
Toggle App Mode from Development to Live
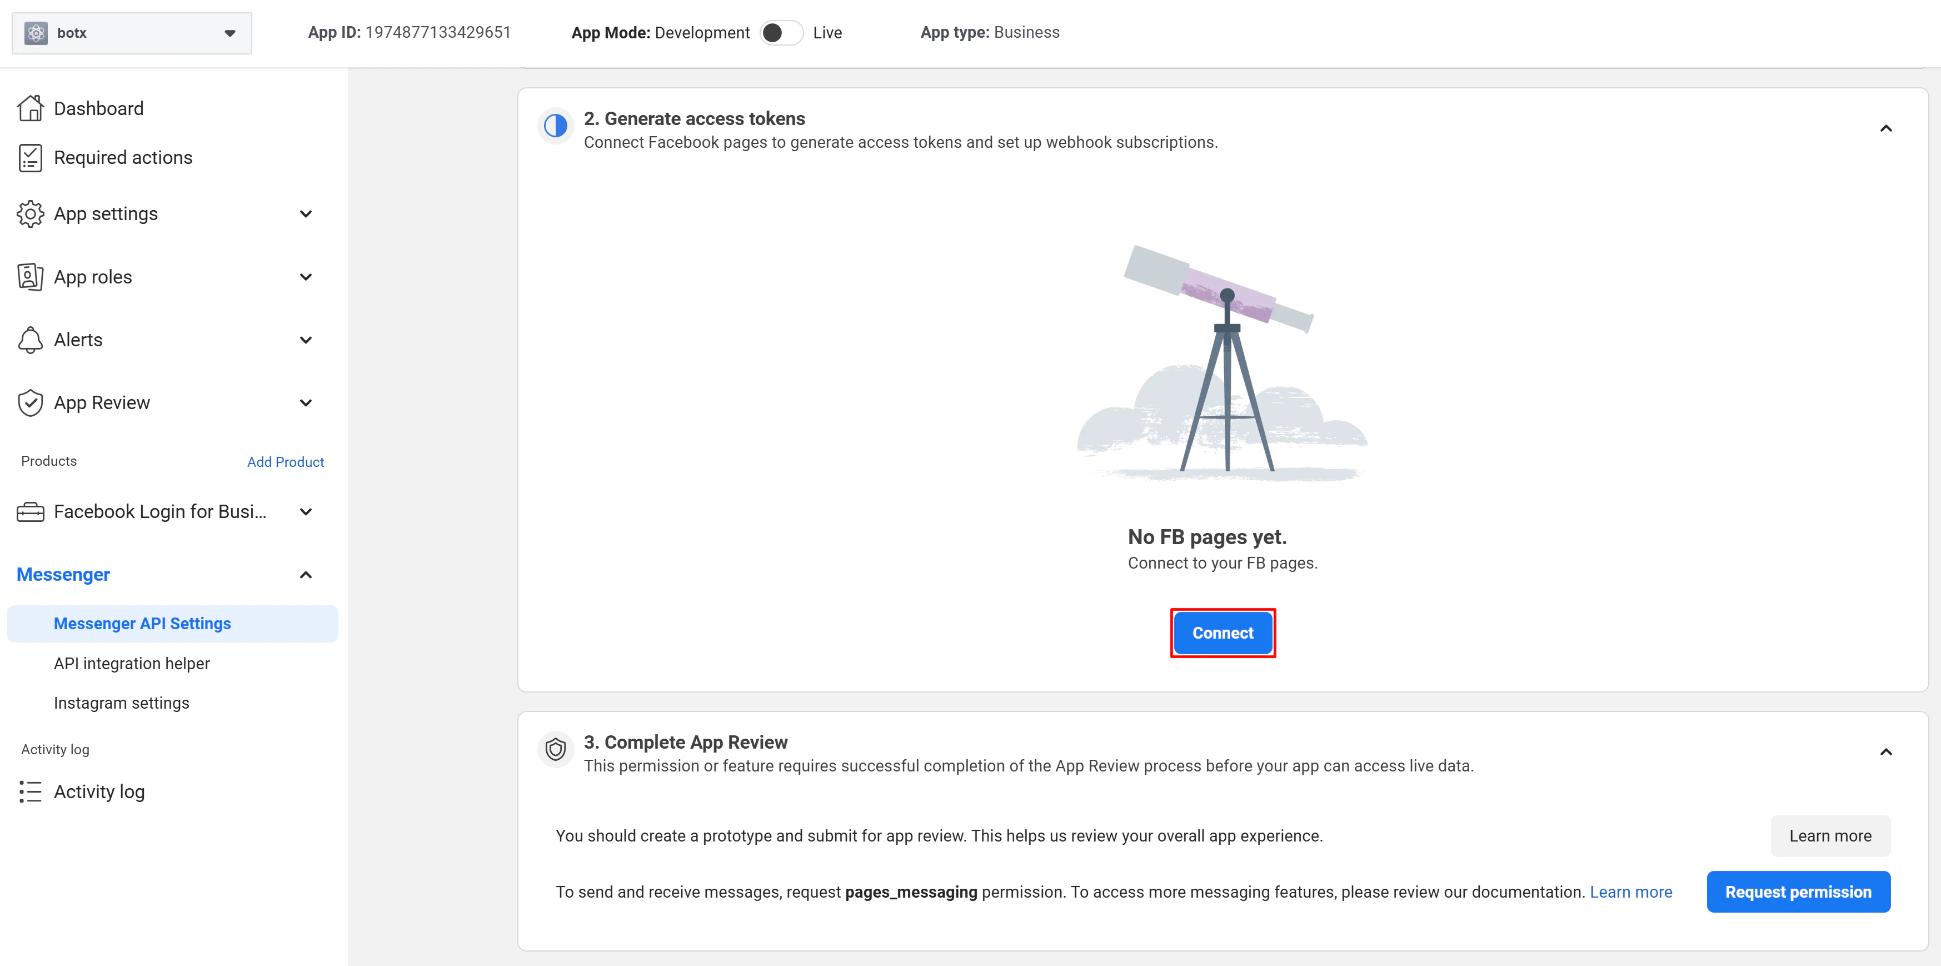point(781,33)
